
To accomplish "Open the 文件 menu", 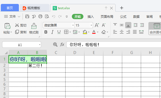I will (x=12, y=17).
